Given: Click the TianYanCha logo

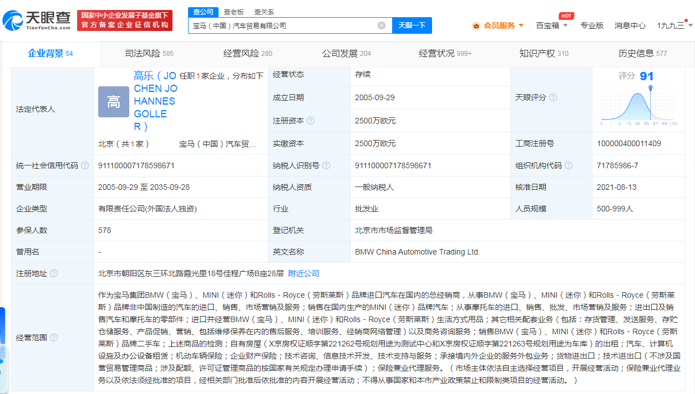Looking at the screenshot, I should tap(37, 20).
